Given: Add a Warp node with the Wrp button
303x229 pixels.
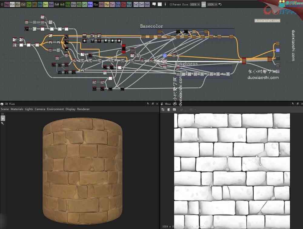Looking at the screenshot, I should [x=129, y=4].
